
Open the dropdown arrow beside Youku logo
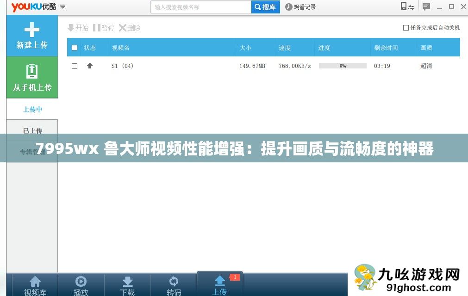(62, 6)
